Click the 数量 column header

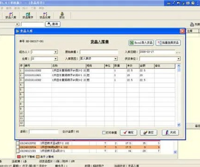coord(120,66)
